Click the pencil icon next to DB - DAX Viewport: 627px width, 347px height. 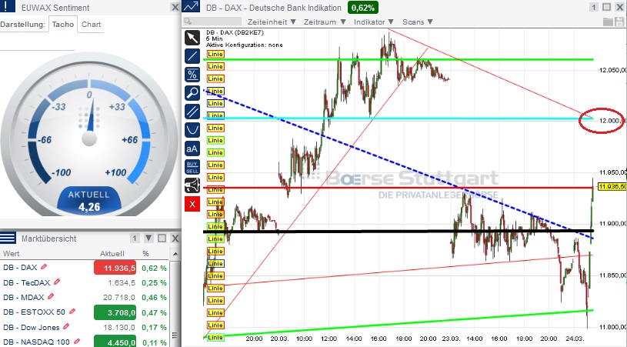[x=44, y=267]
